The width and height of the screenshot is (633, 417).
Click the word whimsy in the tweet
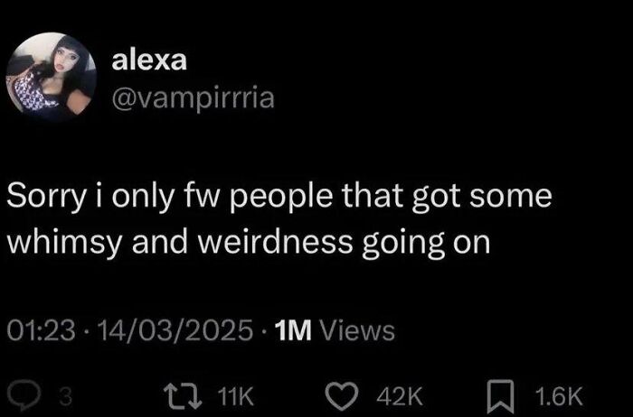coord(64,243)
